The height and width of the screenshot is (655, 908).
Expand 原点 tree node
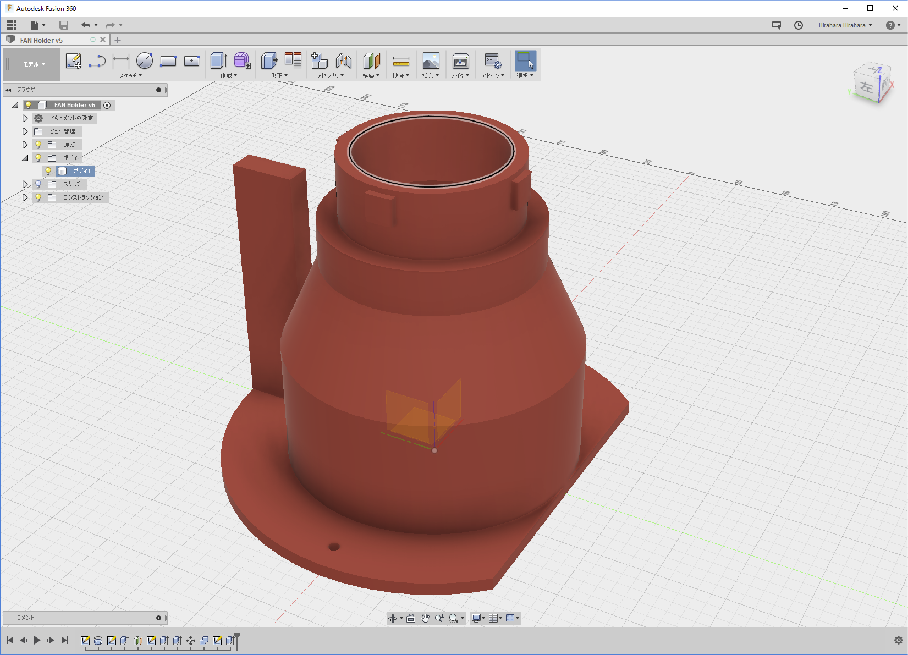click(x=25, y=145)
